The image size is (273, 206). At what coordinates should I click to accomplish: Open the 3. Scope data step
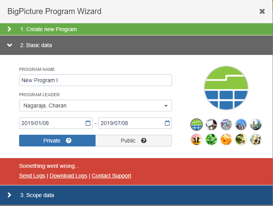(x=136, y=195)
